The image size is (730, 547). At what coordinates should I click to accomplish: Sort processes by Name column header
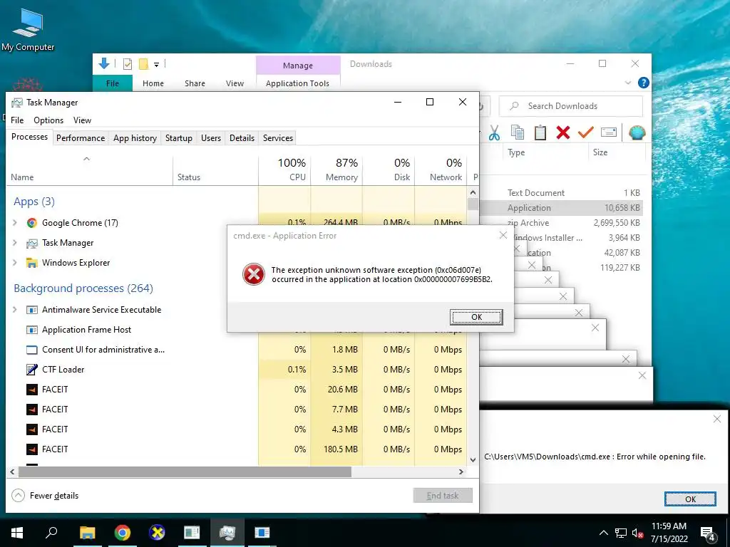point(89,170)
